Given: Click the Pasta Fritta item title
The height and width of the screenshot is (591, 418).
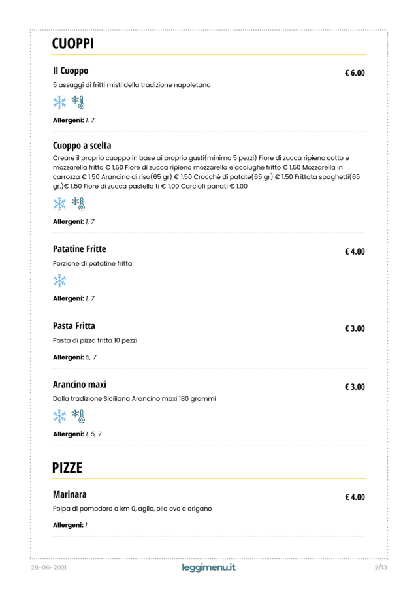Looking at the screenshot, I should pyautogui.click(x=74, y=326).
